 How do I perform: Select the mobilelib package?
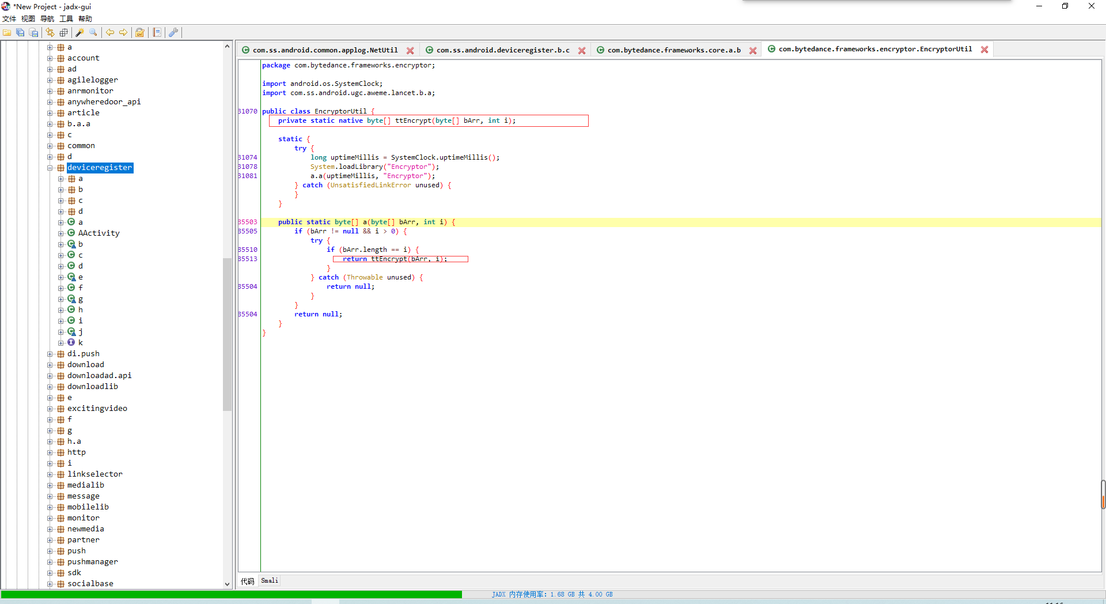point(88,507)
